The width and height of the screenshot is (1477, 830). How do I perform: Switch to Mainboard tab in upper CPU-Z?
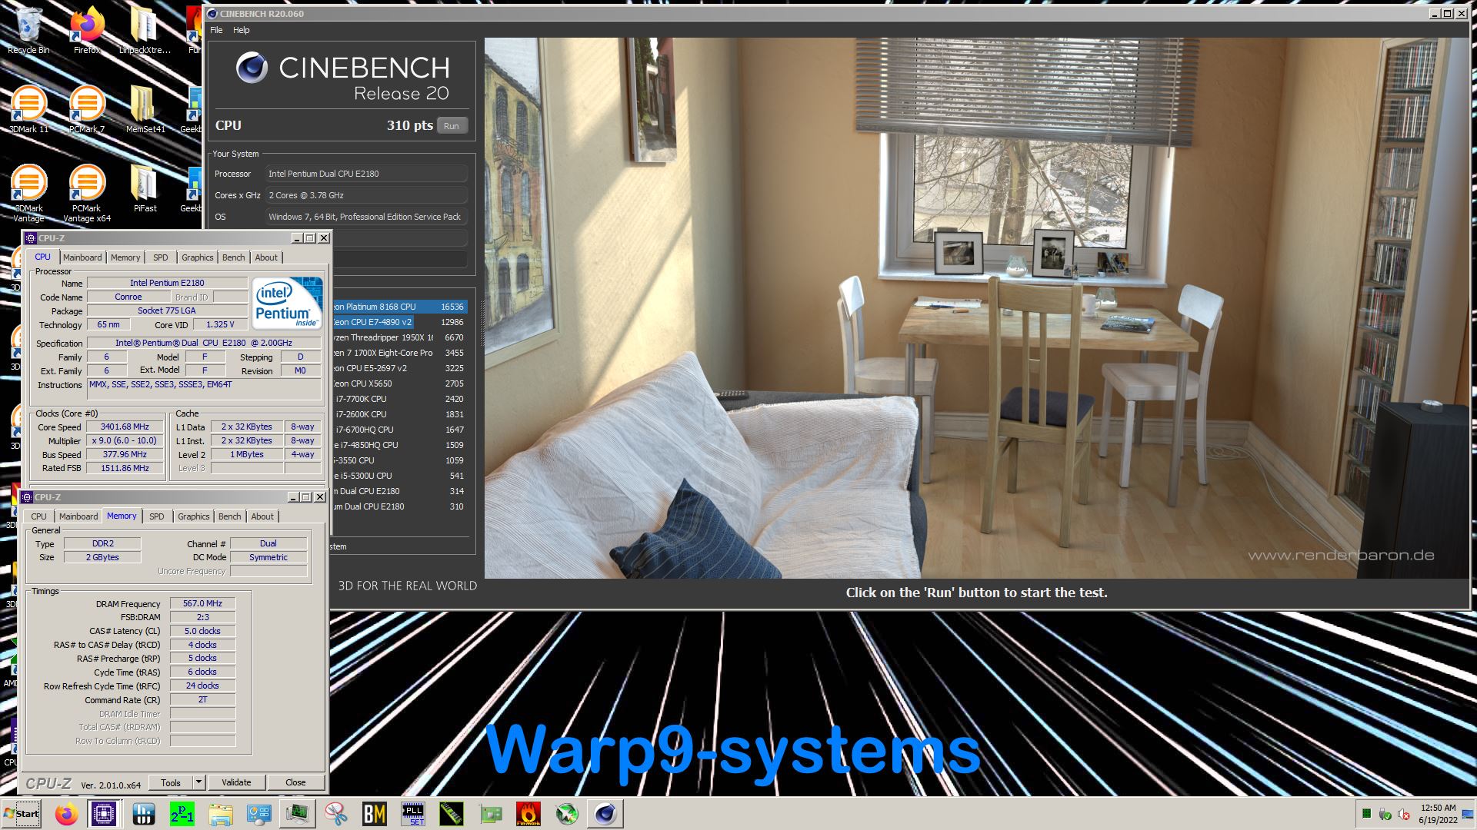82,257
